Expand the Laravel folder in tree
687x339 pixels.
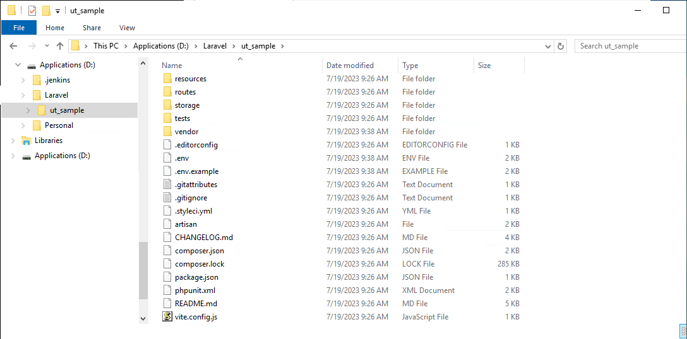(23, 95)
